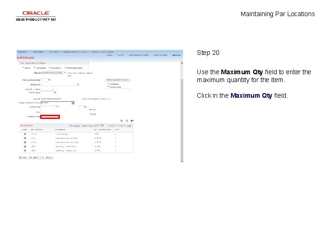Open the Main Menu
Viewport: 332px width, 249px height.
(39, 52)
